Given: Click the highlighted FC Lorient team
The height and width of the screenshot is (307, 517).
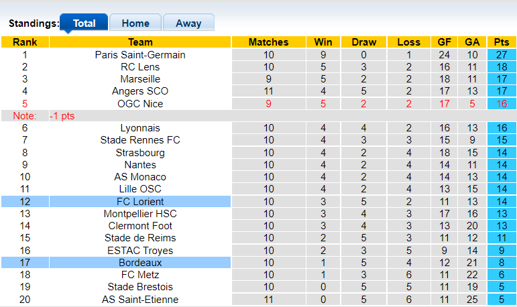Looking at the screenshot, I should 140,202.
